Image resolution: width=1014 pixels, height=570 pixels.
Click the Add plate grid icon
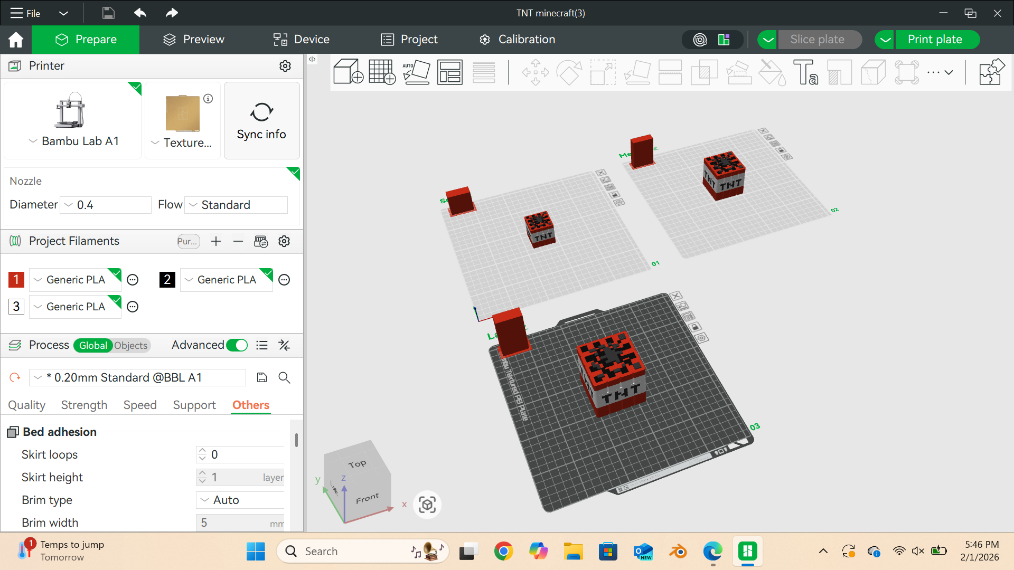[x=382, y=72]
